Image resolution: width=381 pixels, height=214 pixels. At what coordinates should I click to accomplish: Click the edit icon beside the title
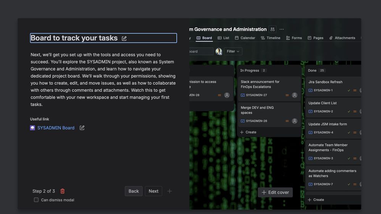124,38
